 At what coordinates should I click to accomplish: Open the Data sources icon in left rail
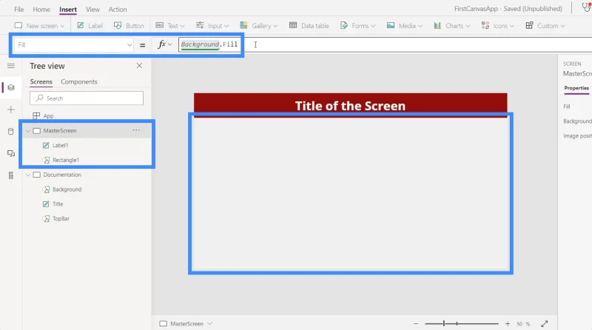click(11, 132)
